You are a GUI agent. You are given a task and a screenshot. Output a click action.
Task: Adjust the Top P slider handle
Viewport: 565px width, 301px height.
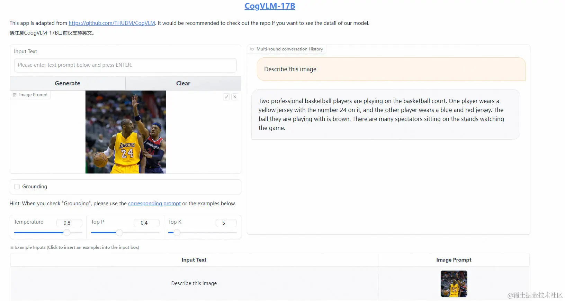coord(119,233)
